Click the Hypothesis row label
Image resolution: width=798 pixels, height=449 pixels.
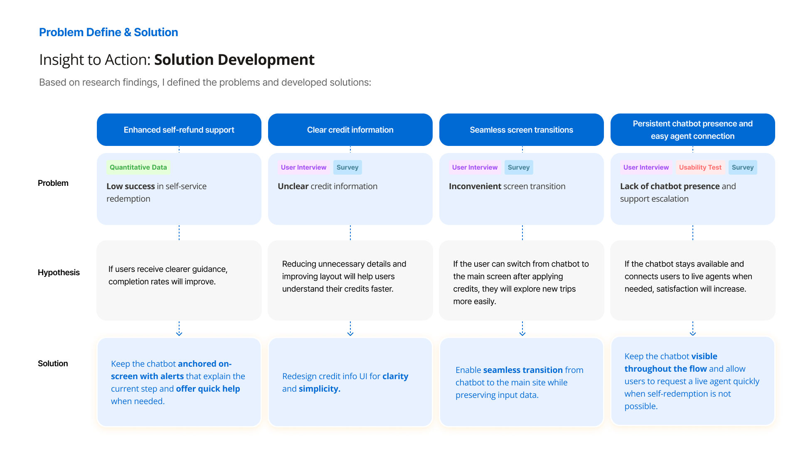[x=59, y=272]
